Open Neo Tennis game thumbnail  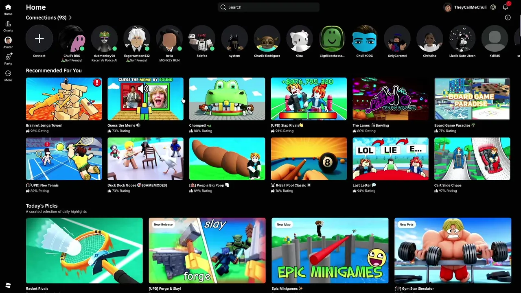click(x=64, y=159)
